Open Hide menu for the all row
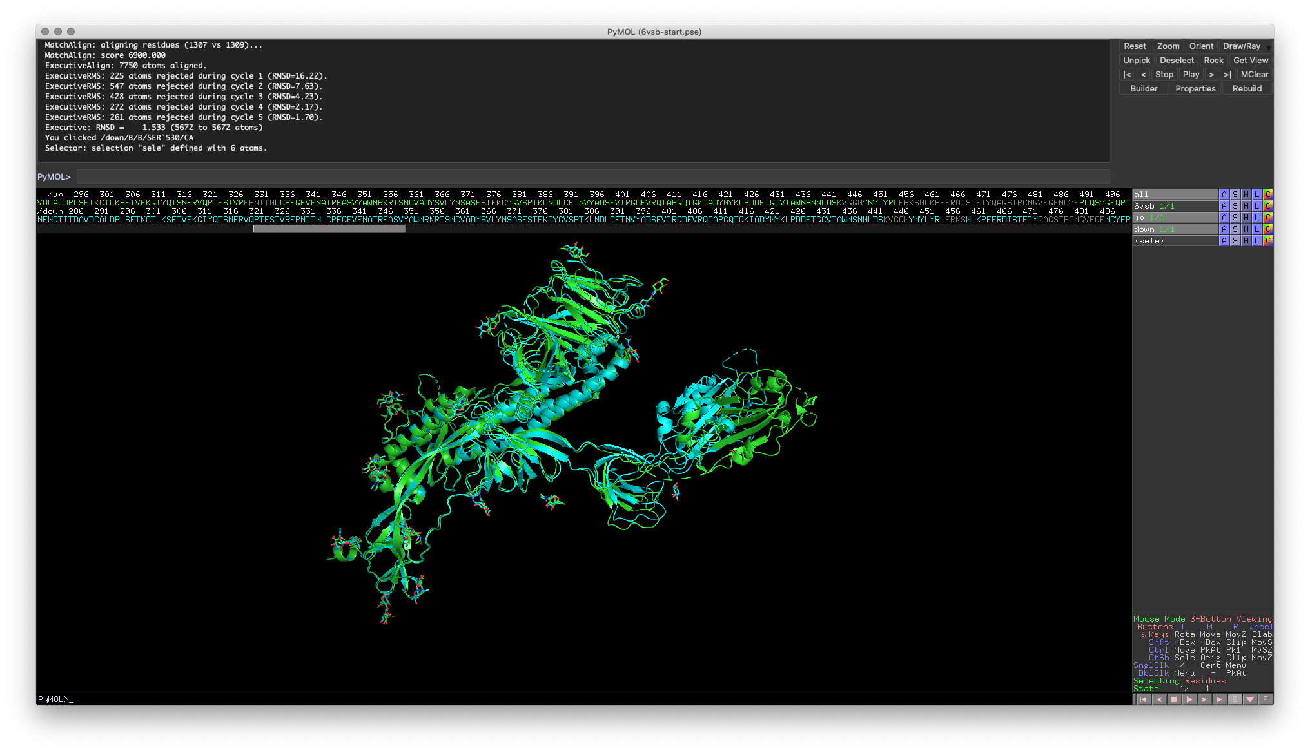This screenshot has height=753, width=1310. click(1246, 195)
